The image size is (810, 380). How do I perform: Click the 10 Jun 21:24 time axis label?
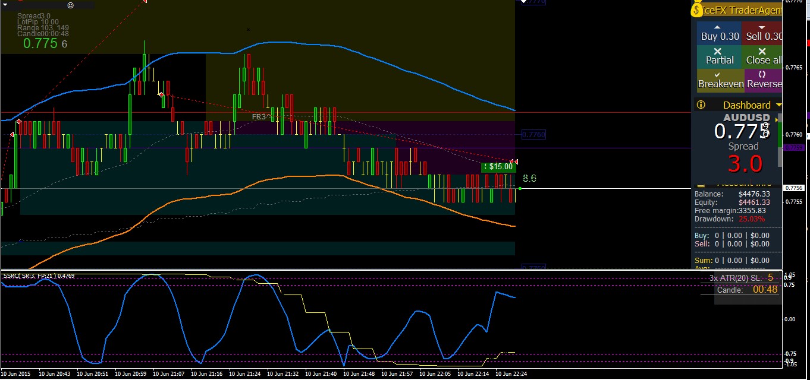tap(245, 374)
